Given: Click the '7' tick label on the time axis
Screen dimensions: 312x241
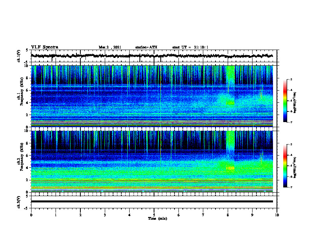Looking at the screenshot, I should pyautogui.click(x=203, y=215).
